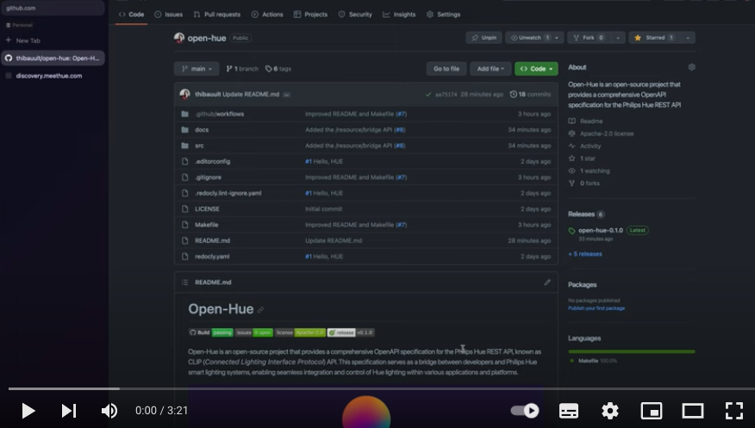Open the Issues tab
Image resolution: width=755 pixels, height=428 pixels.
tap(169, 15)
